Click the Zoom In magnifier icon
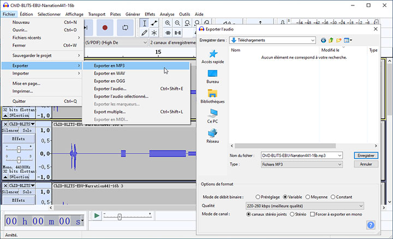Viewport: 393px width, 239px height. pyautogui.click(x=168, y=23)
